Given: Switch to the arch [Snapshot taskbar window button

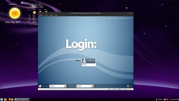Looking at the screenshot, I should [22, 99].
